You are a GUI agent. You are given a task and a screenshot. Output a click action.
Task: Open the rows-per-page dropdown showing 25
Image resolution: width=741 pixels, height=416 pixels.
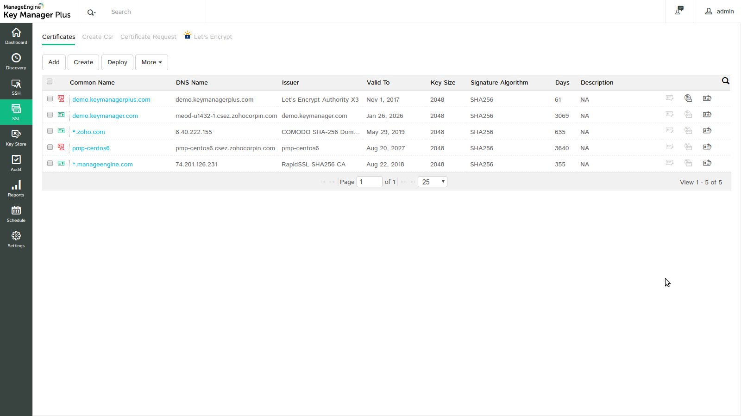(x=432, y=182)
